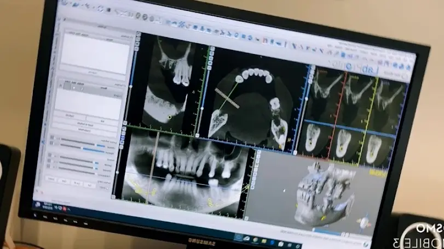
Task: Click the second white list box in side panel
Action: pyautogui.click(x=88, y=104)
